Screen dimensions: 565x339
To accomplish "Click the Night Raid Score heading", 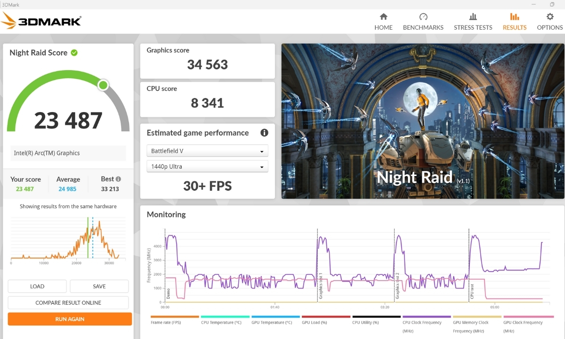I will 39,53.
